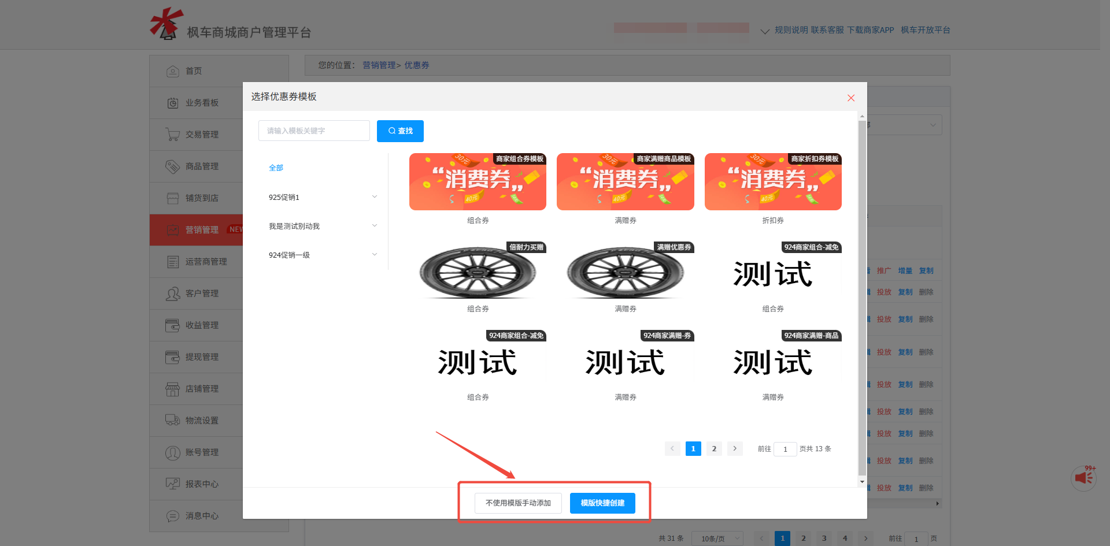Click 不使用模版手动添加 to add manually
The width and height of the screenshot is (1110, 546).
[x=517, y=503]
